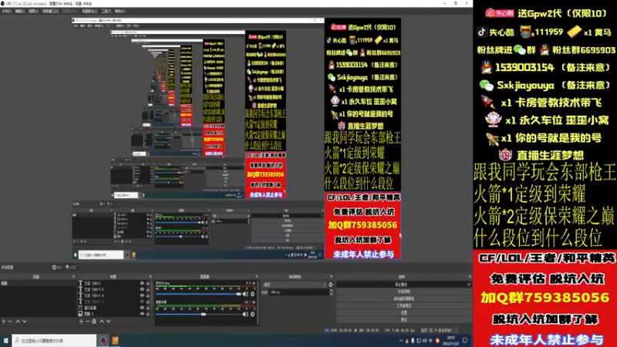617x347 pixels.
Task: Open settings gear of 桌面音频 channel
Action: tap(253, 314)
